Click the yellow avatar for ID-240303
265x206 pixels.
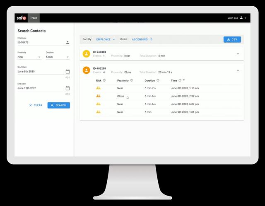point(87,54)
